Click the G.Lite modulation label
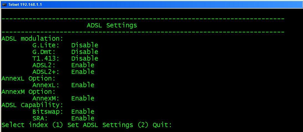This screenshot has height=132, width=303. coord(46,45)
